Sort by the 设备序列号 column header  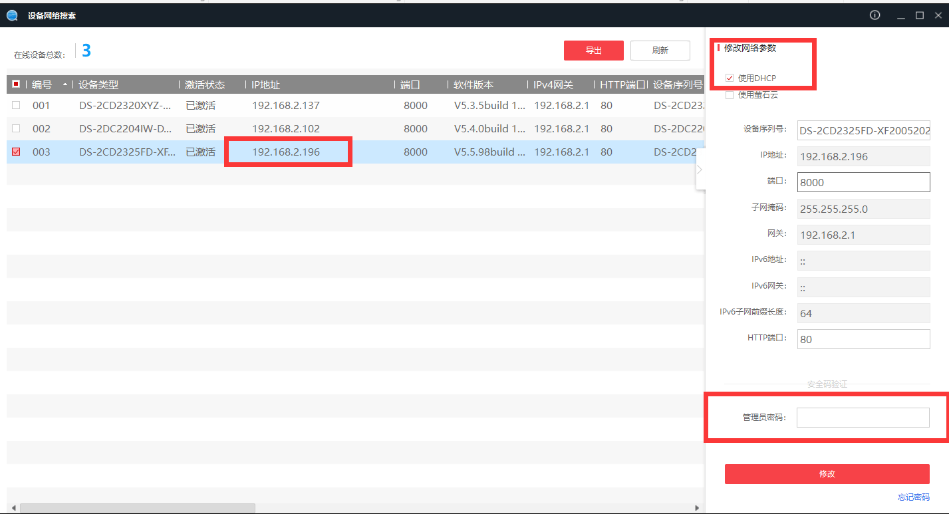coord(678,84)
